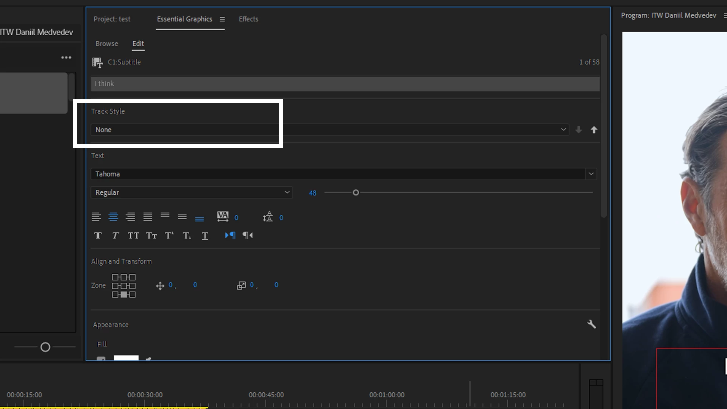Set right-to-left text direction
The image size is (727, 409).
click(248, 235)
